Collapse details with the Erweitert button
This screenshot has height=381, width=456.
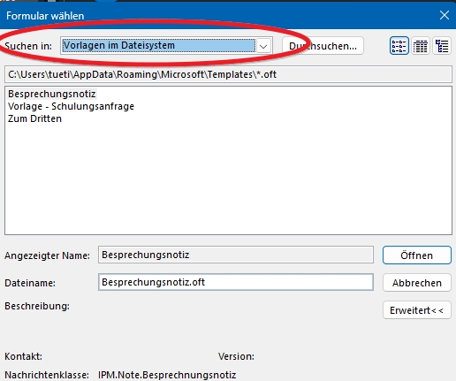point(416,310)
